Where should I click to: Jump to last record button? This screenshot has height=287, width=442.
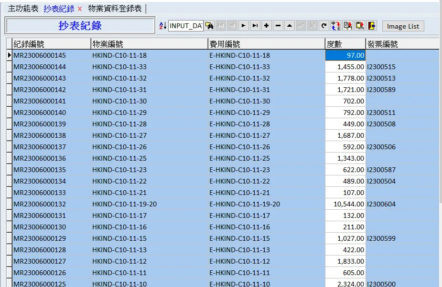pos(255,26)
